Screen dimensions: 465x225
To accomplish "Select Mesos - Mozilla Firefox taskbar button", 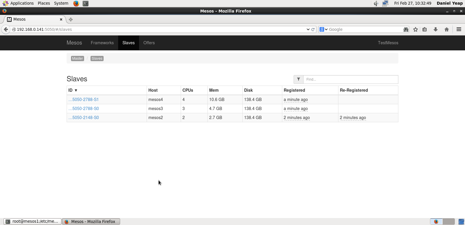I will [91, 222].
